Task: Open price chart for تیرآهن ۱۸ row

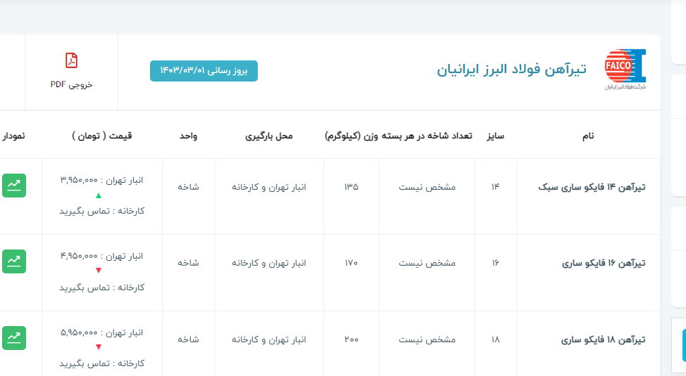Action: [13, 337]
